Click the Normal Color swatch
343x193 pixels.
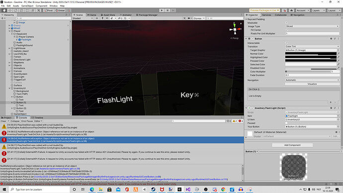[311, 54]
